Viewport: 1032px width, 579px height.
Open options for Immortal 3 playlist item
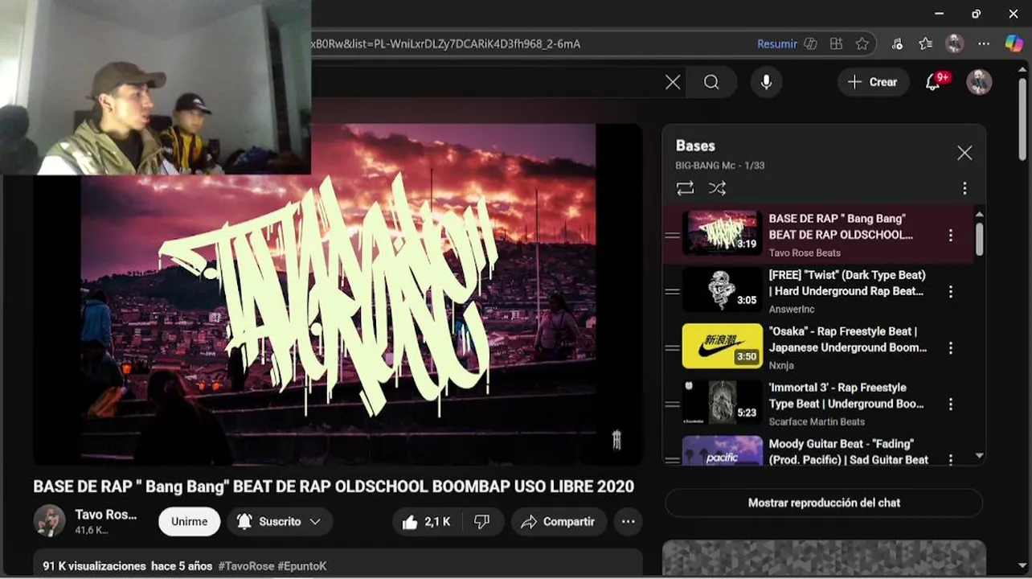point(951,404)
